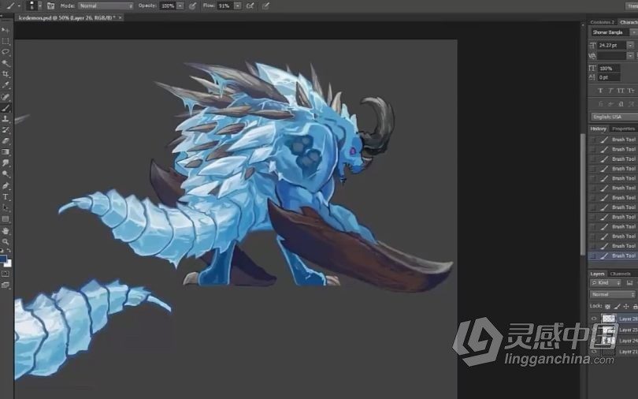Select the Pen tool
This screenshot has width=638, height=399.
pyautogui.click(x=6, y=185)
